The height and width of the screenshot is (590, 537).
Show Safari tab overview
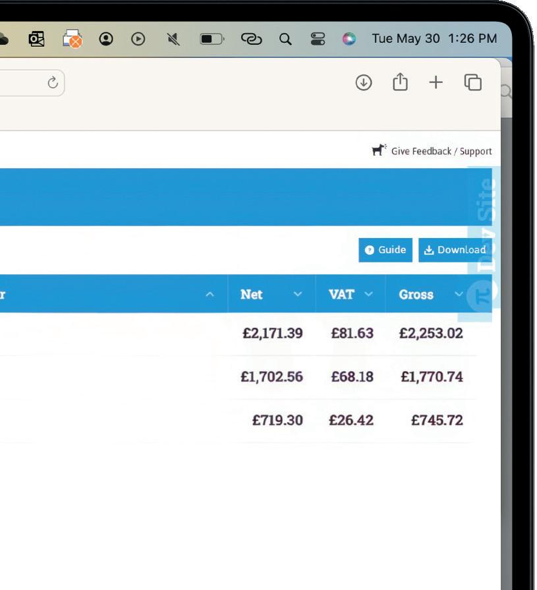coord(473,82)
